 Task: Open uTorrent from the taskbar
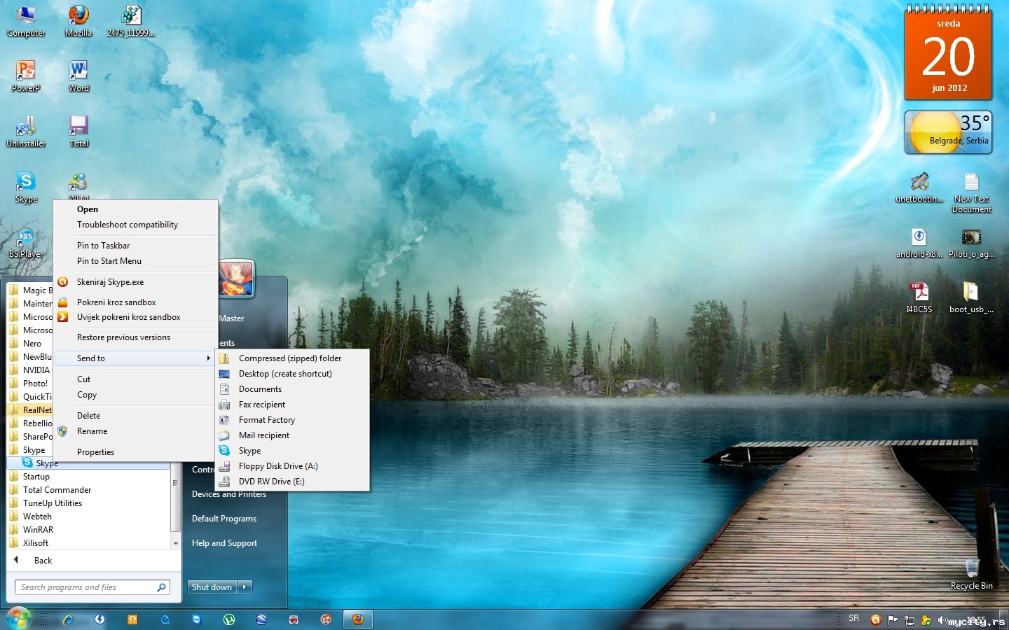pos(229,619)
